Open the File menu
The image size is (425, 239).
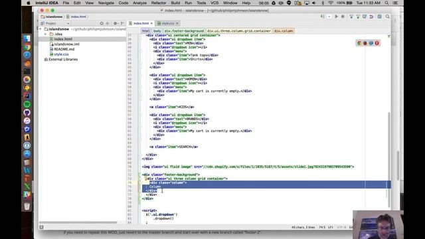[66, 3]
